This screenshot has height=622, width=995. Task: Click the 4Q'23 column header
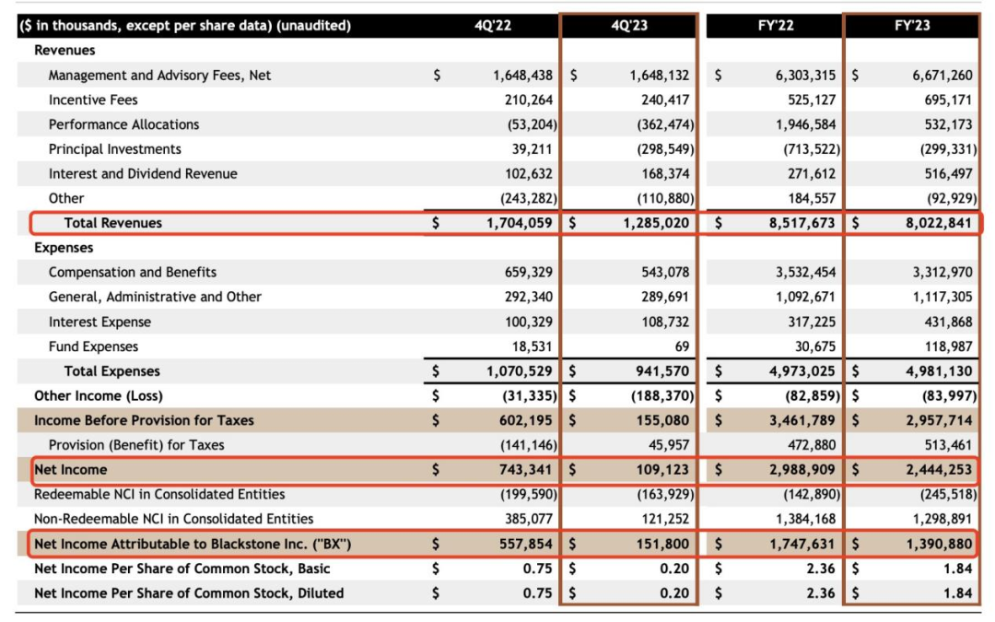pyautogui.click(x=629, y=26)
